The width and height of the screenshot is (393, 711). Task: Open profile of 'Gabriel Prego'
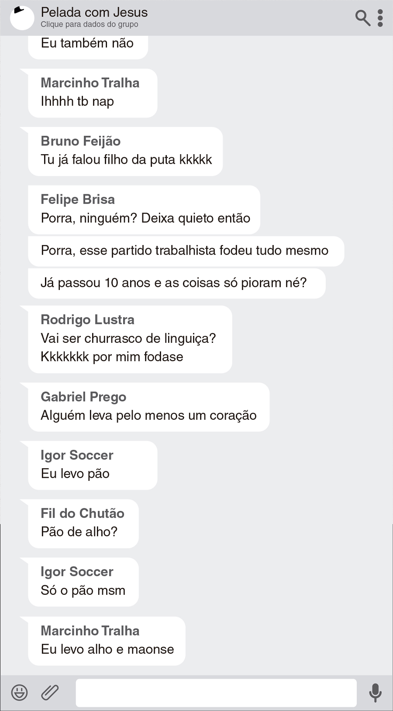(x=83, y=397)
